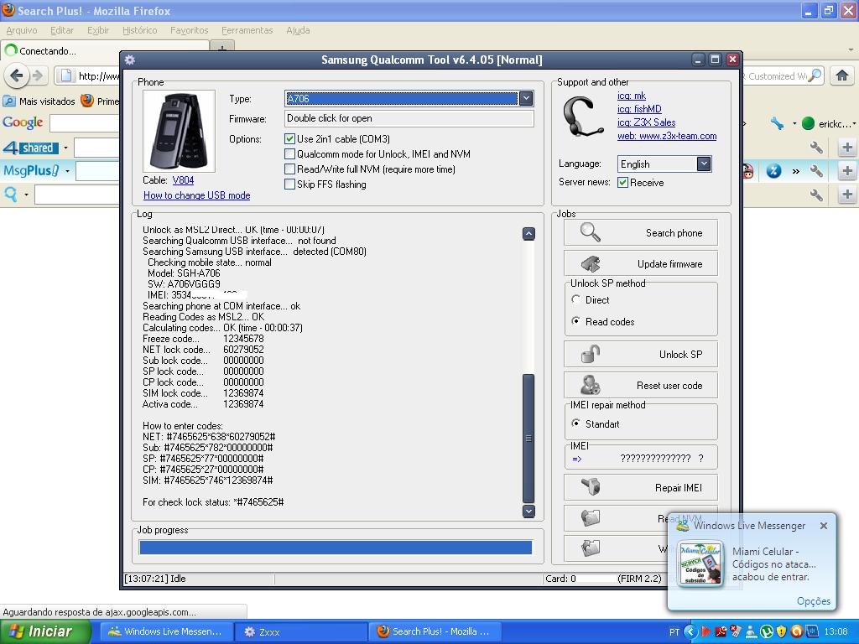Viewport: 859px width, 644px height.
Task: Open MsgPlus toolbar dropdown arrow
Action: point(67,171)
